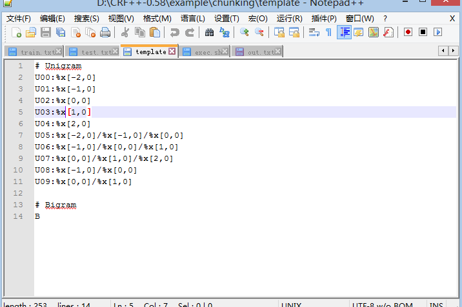Viewport: 462px width, 307px height.
Task: Close the out.txt tab
Action: (x=277, y=51)
